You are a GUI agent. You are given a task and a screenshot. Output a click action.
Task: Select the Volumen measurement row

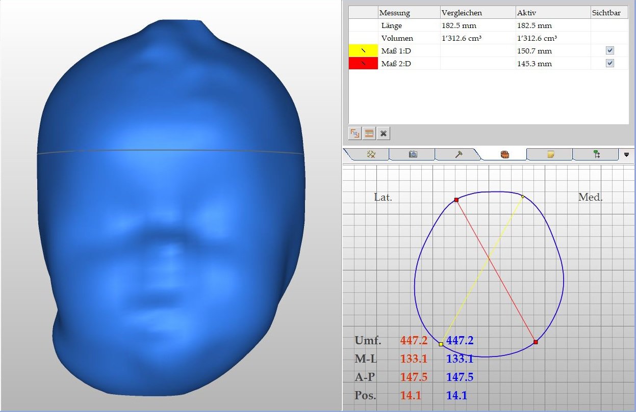click(397, 38)
